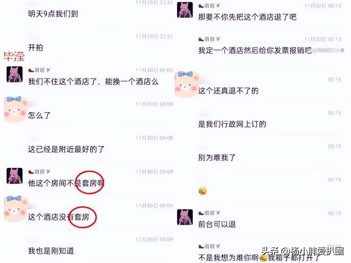Open the 头条@杨小胖爱扒圈 watermark link

302,251
